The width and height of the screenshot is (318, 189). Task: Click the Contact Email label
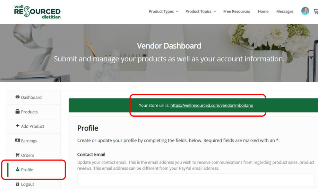(x=91, y=155)
